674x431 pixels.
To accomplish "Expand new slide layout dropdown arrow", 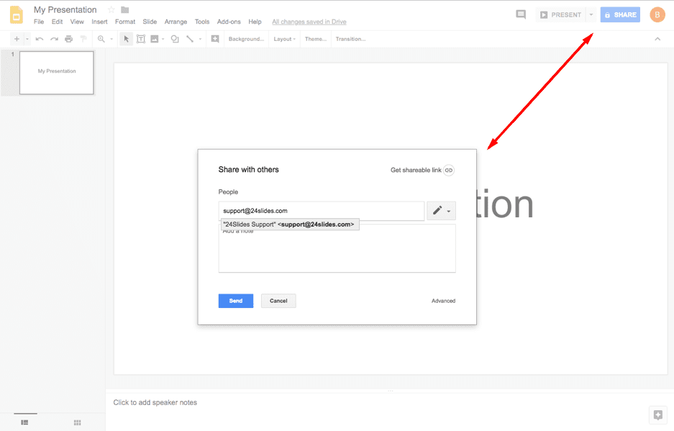I will pyautogui.click(x=27, y=39).
